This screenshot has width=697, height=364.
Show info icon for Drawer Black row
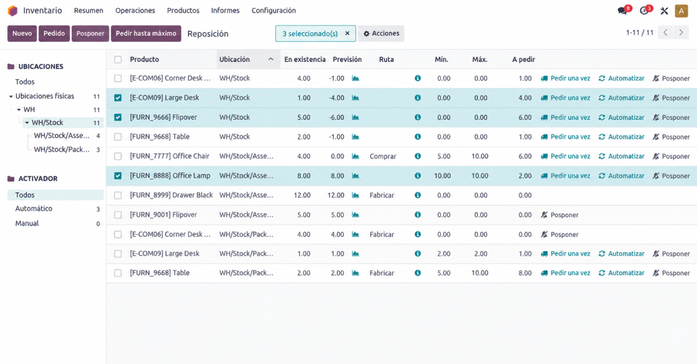418,195
